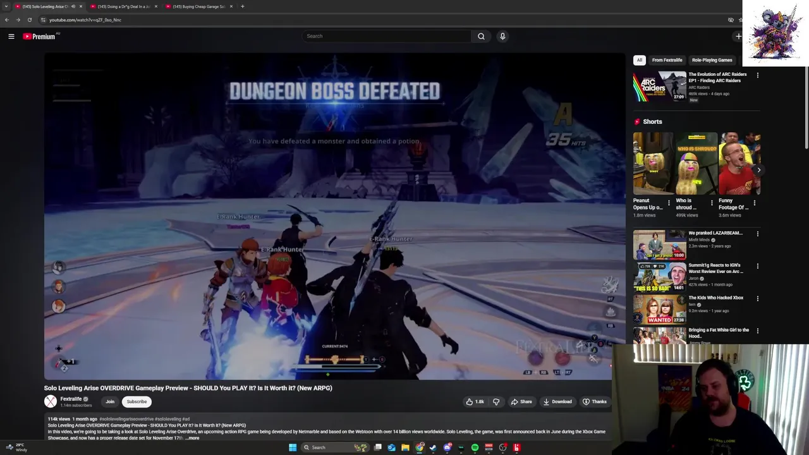Image resolution: width=809 pixels, height=455 pixels.
Task: Select the Role-Playing Games chip
Action: (x=712, y=60)
